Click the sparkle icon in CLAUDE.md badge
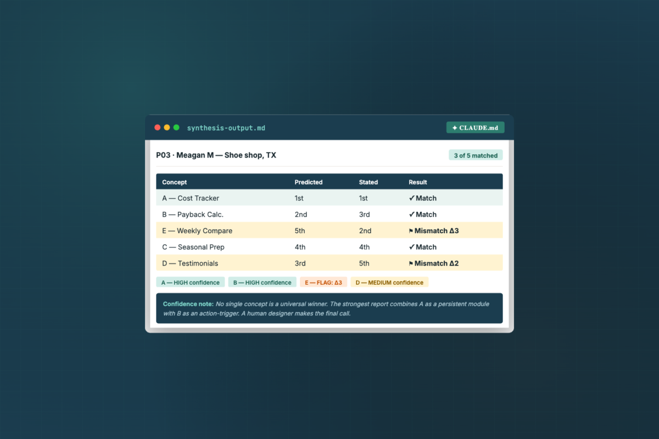 [455, 128]
